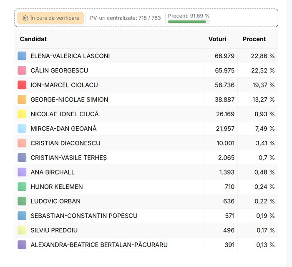The image size is (292, 267).
Task: Select the Ludovic Orban candidate name
Action: click(55, 201)
